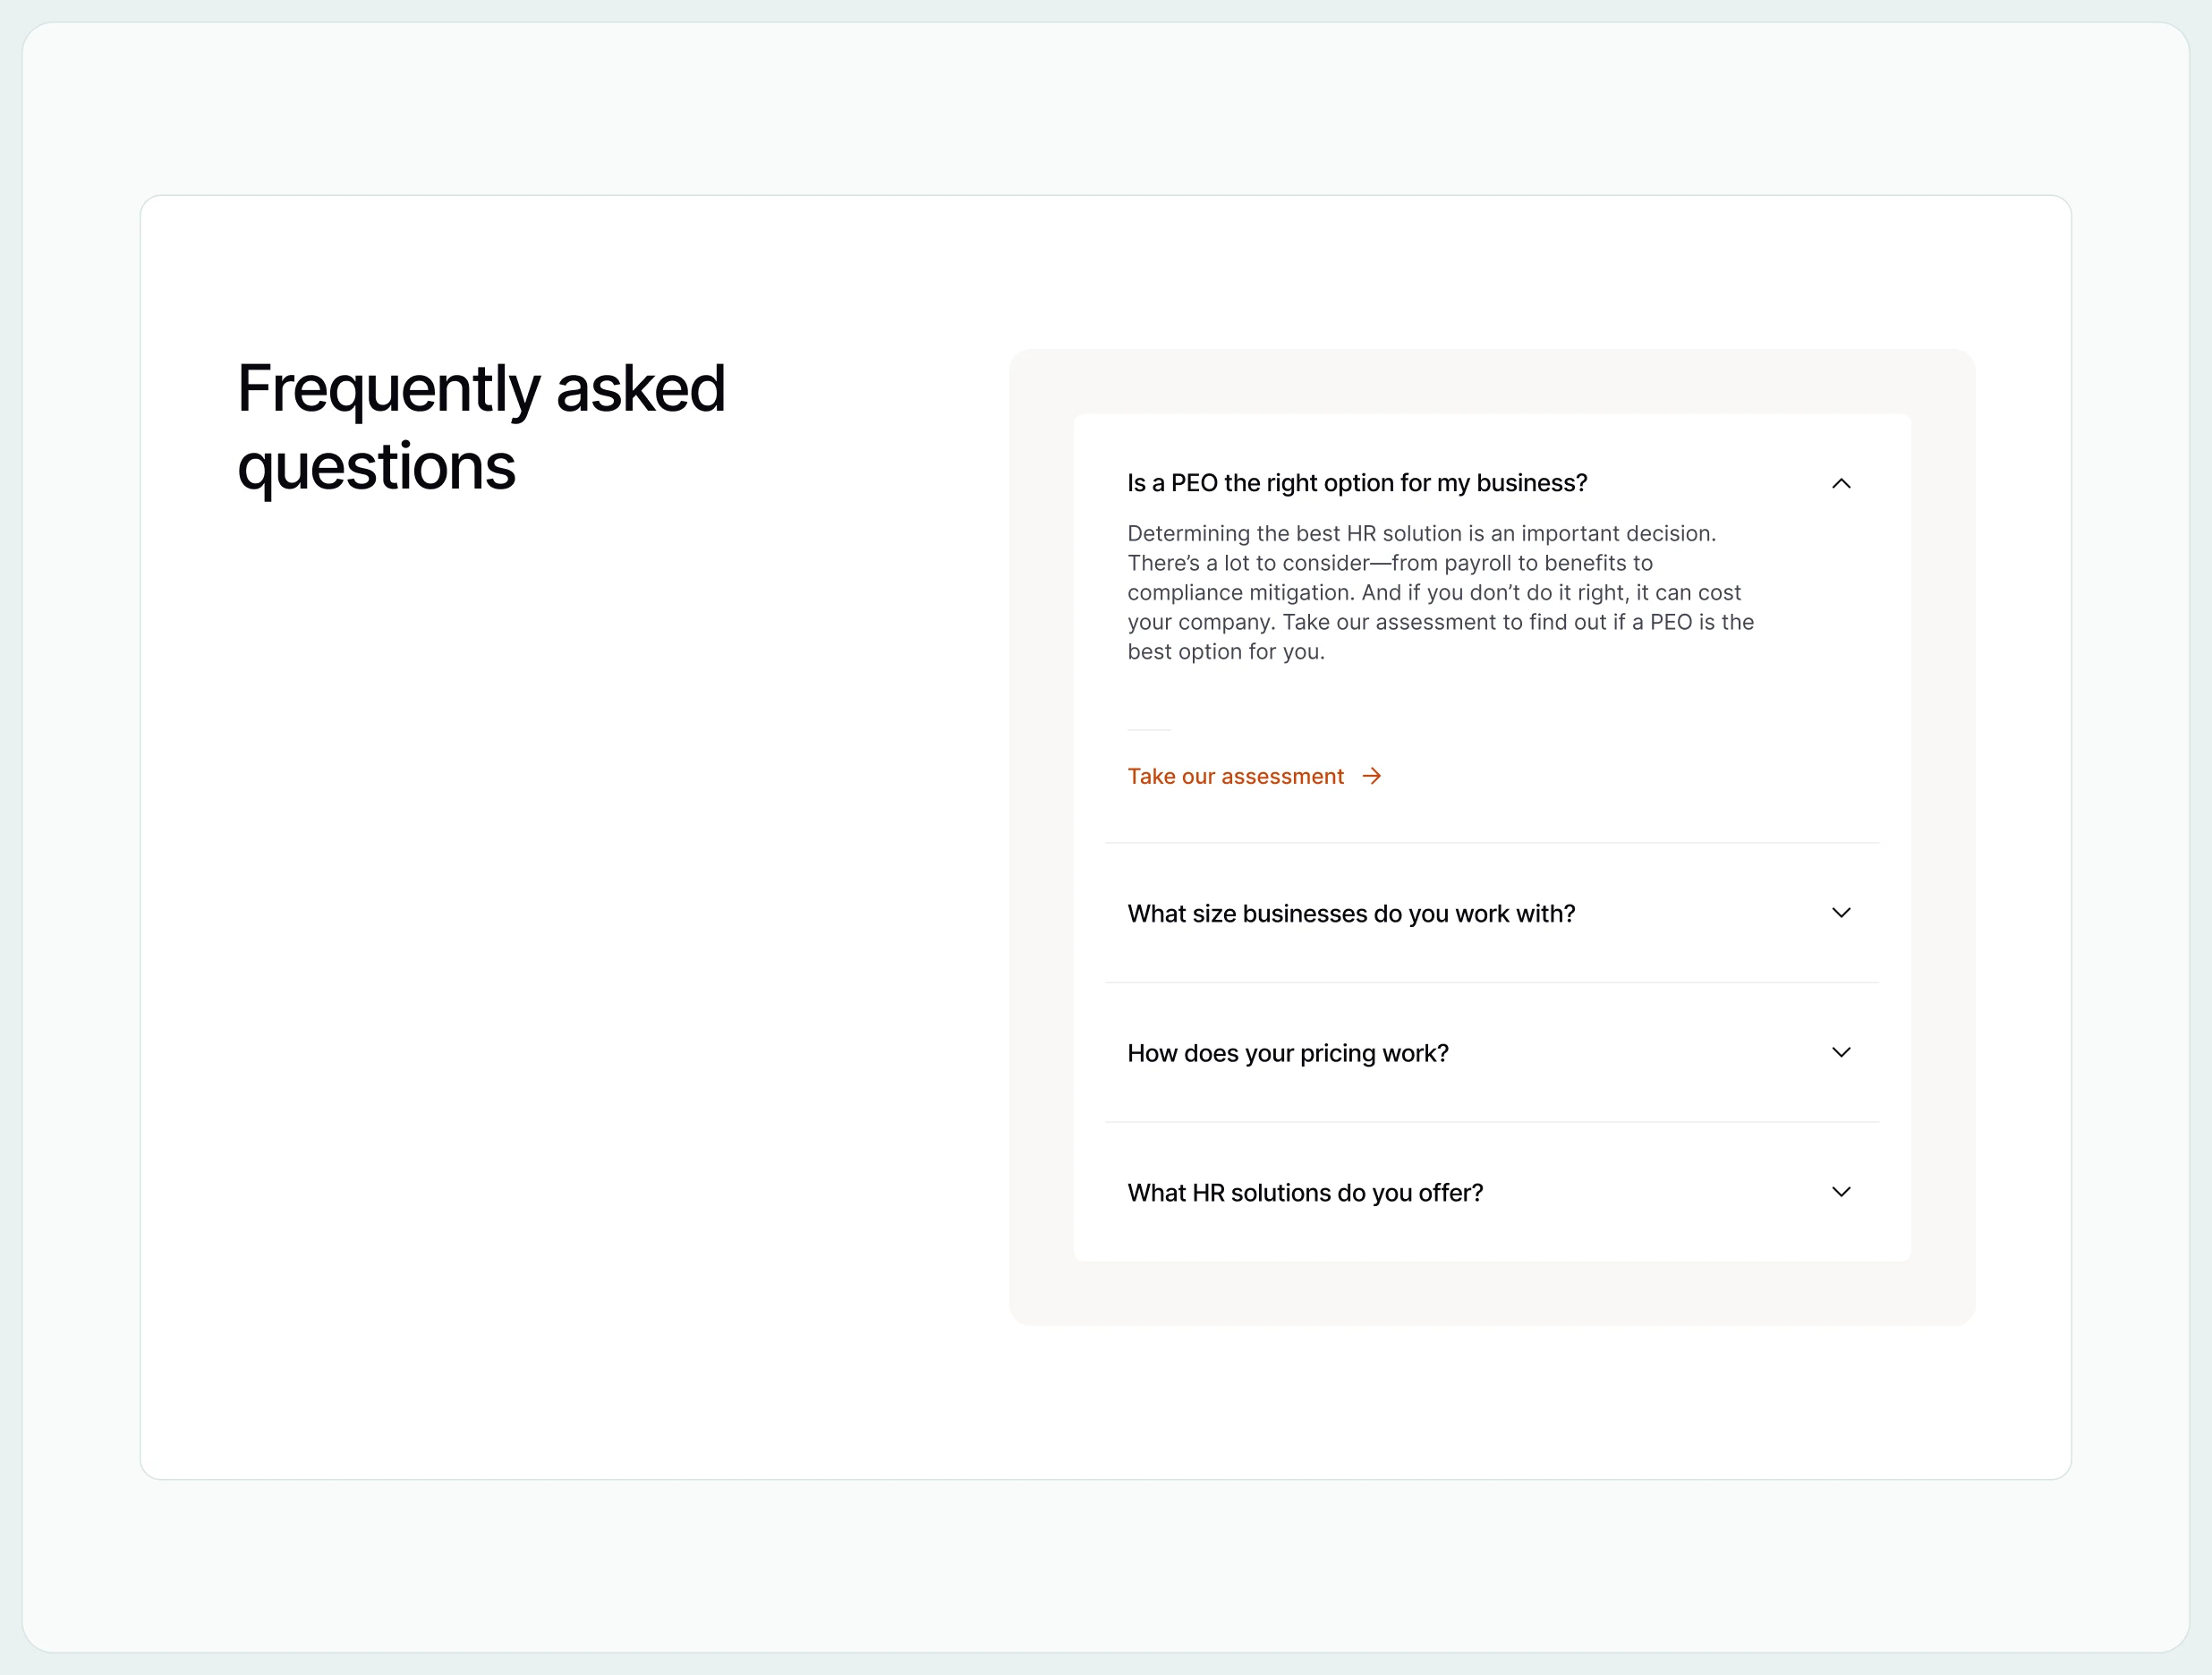
Task: Select 'What HR solutions do you offer?'
Action: click(x=1305, y=1191)
